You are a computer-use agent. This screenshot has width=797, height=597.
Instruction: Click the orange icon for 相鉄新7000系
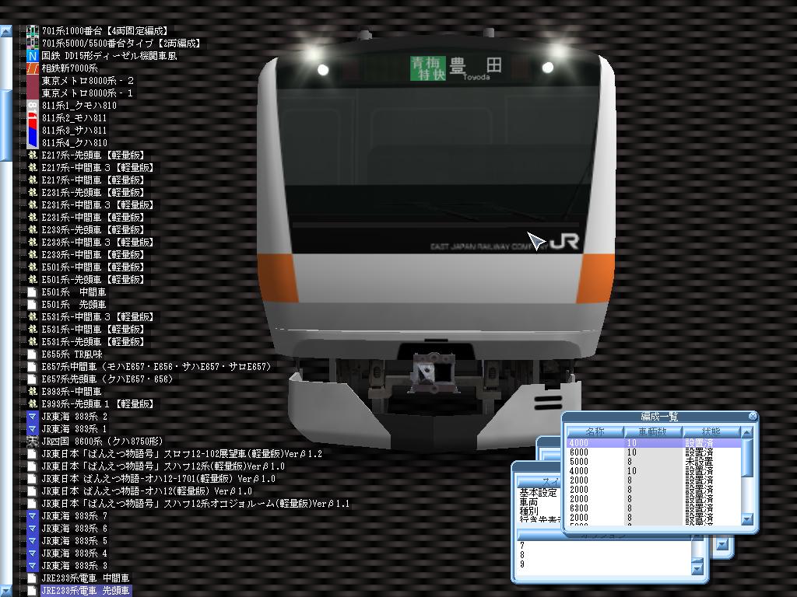tap(33, 68)
